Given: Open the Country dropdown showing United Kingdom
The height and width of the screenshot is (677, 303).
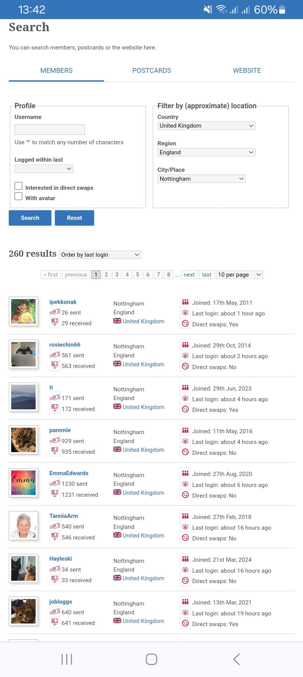Looking at the screenshot, I should [206, 126].
